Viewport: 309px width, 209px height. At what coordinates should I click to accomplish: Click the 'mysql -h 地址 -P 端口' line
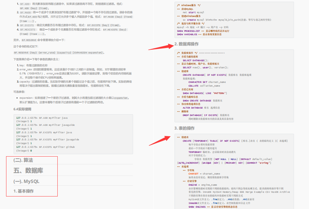click(x=203, y=27)
